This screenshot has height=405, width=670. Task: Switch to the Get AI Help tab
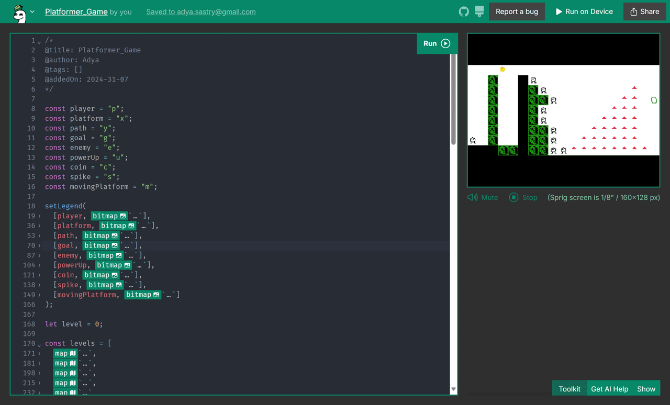click(x=609, y=389)
